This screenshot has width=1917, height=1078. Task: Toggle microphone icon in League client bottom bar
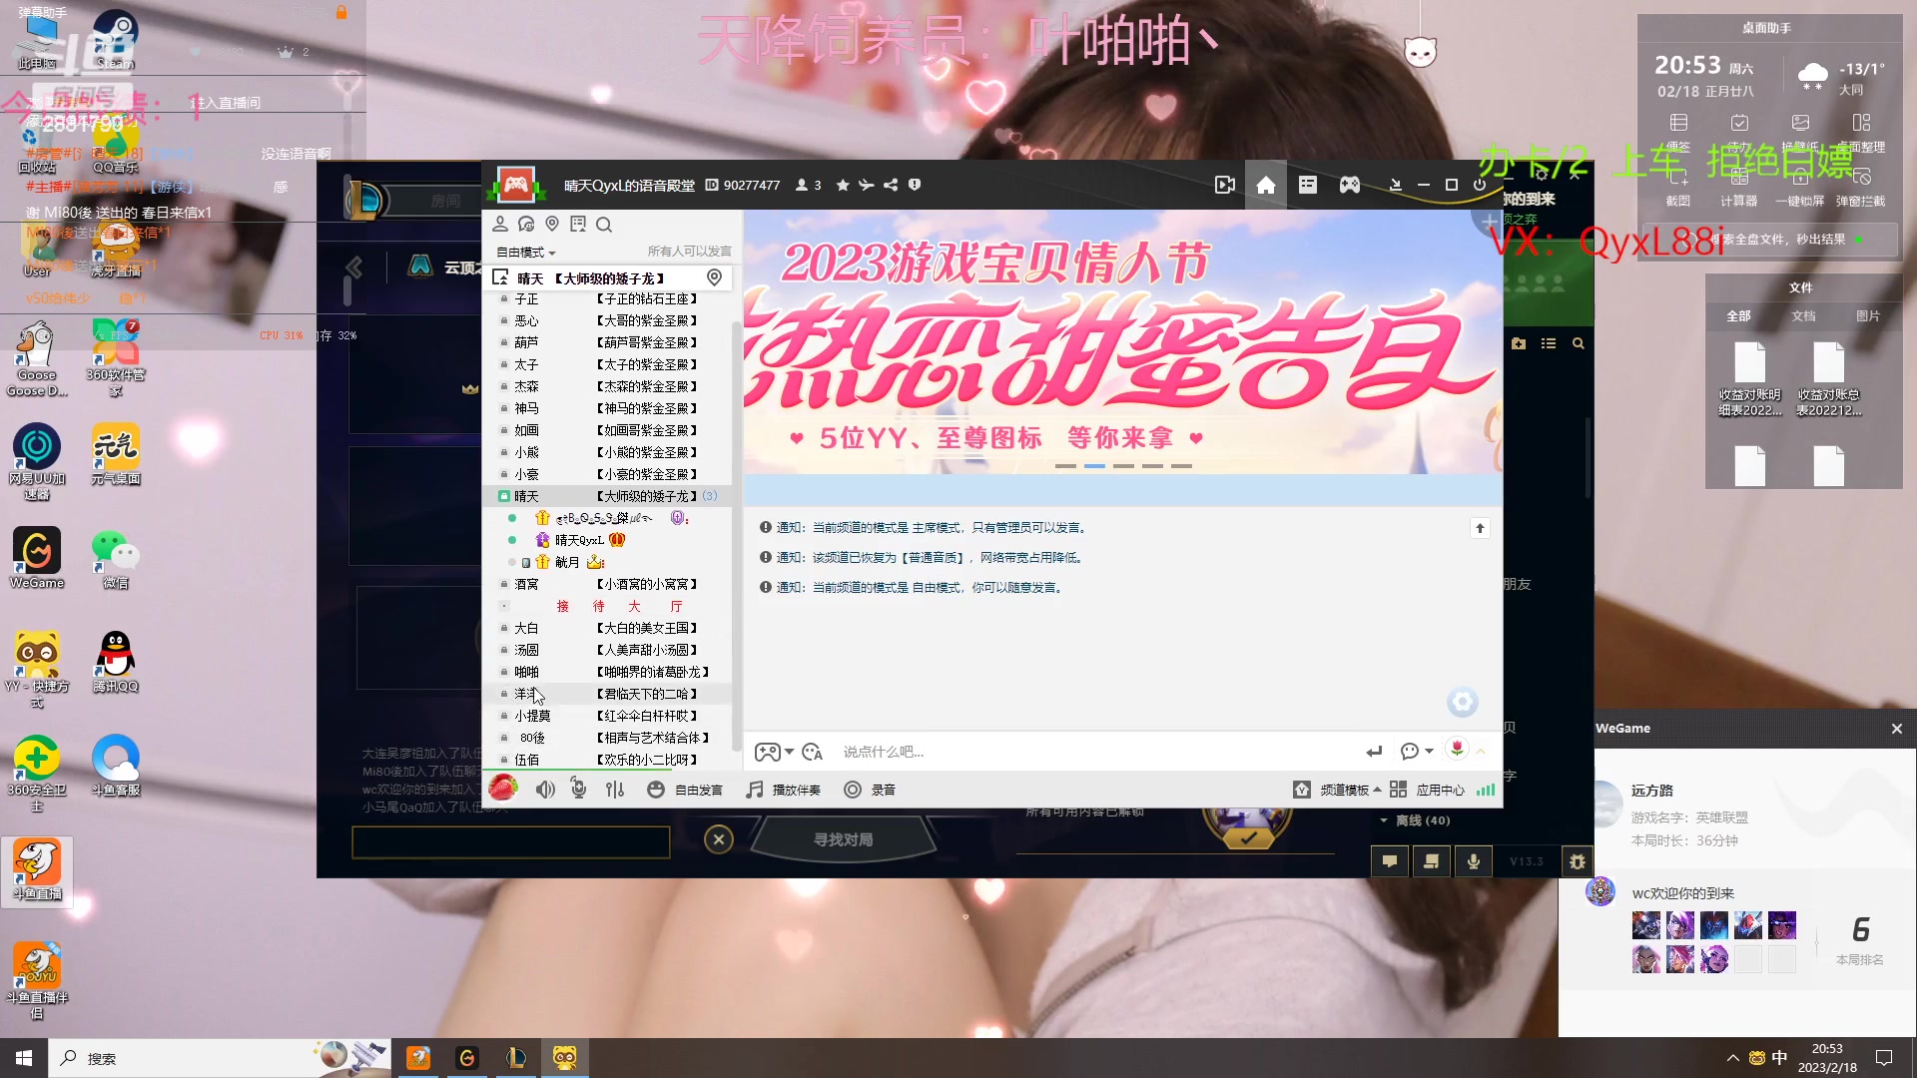tap(1474, 861)
